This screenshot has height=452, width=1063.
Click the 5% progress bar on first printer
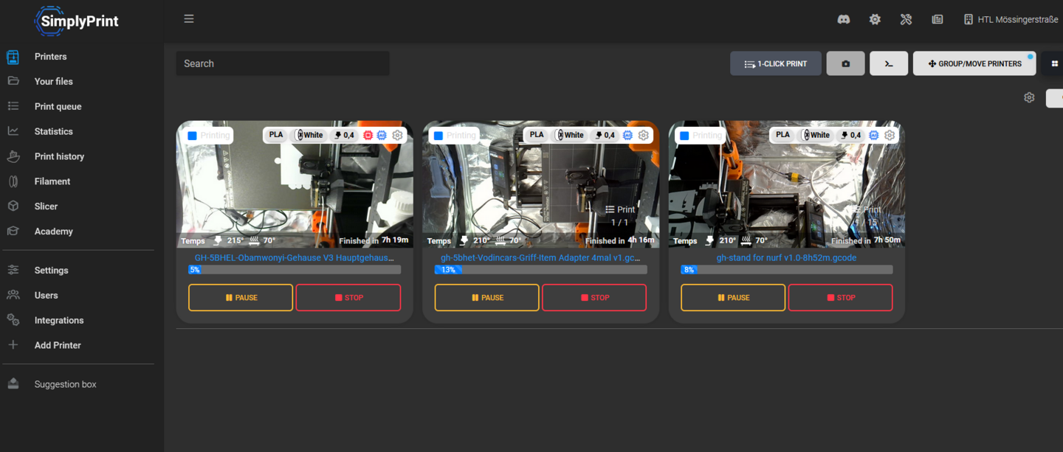[295, 270]
